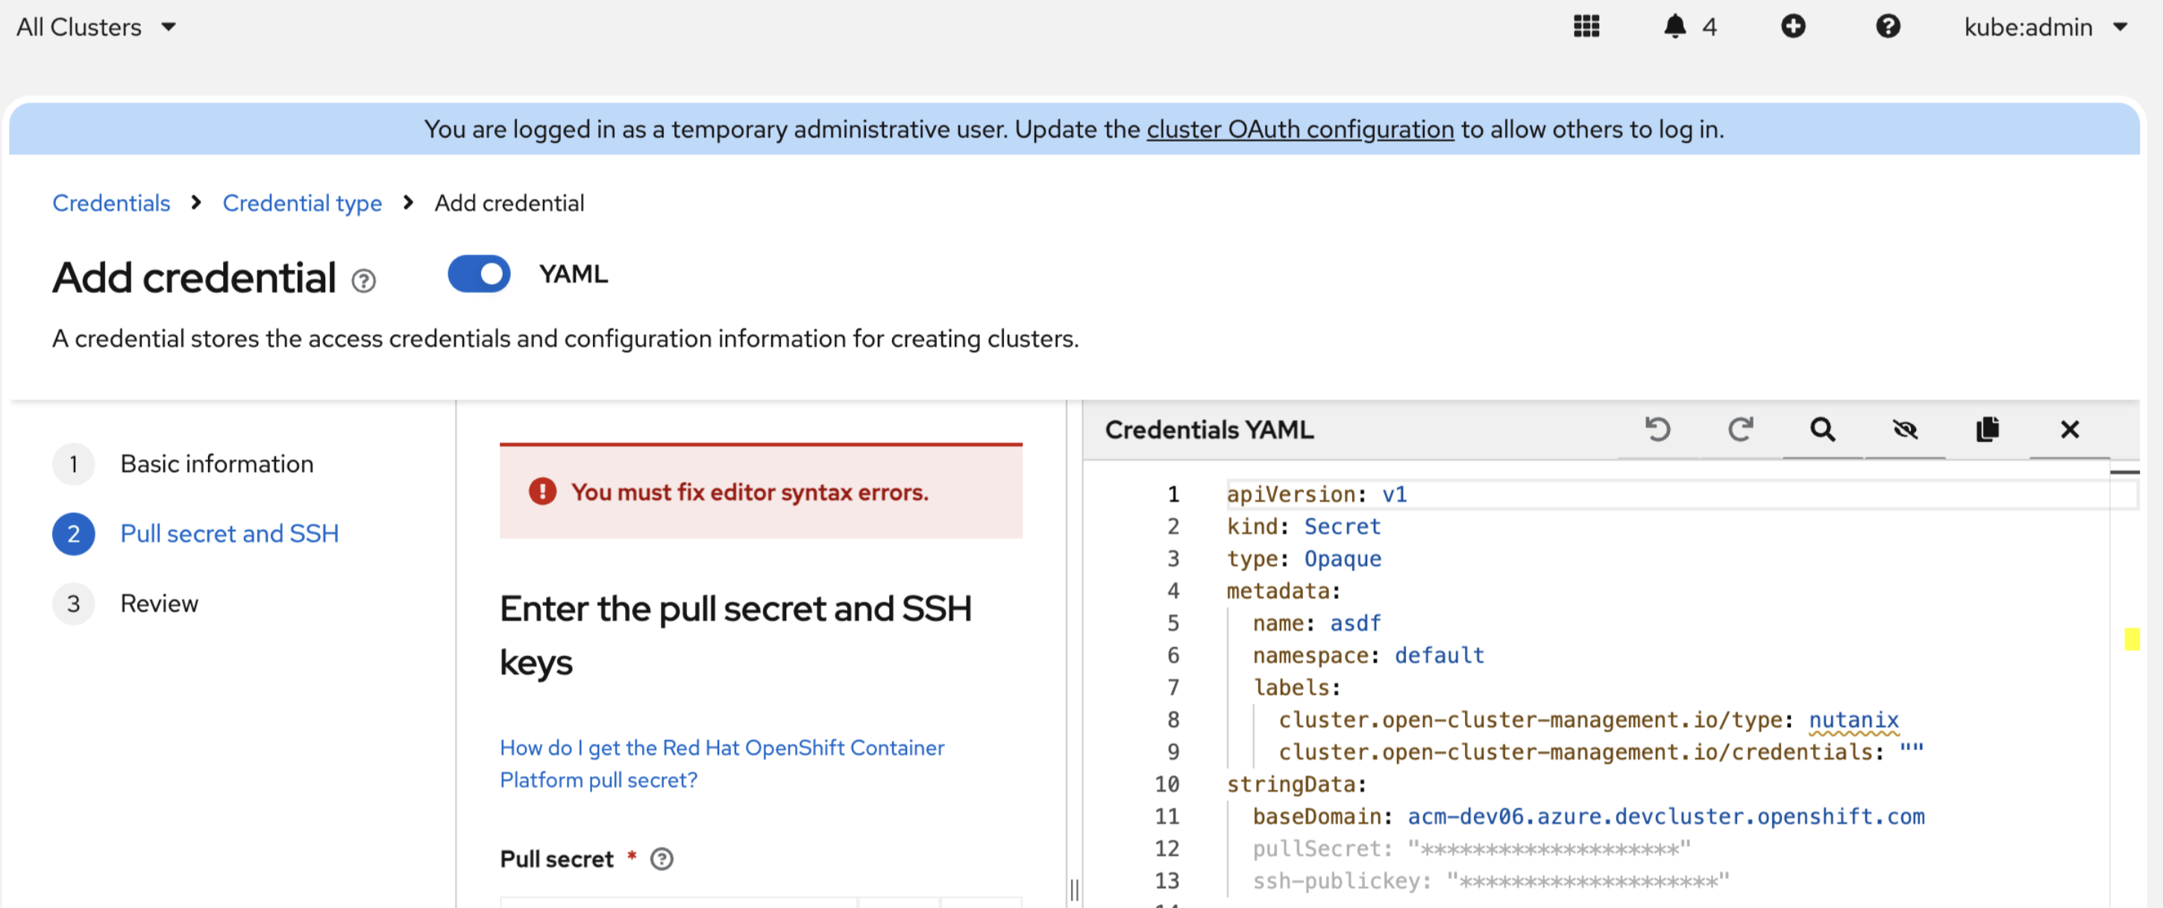Click the Credentials breadcrumb link

[111, 203]
